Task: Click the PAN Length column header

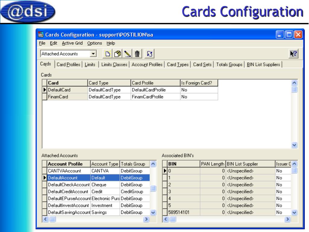Action: coord(213,164)
